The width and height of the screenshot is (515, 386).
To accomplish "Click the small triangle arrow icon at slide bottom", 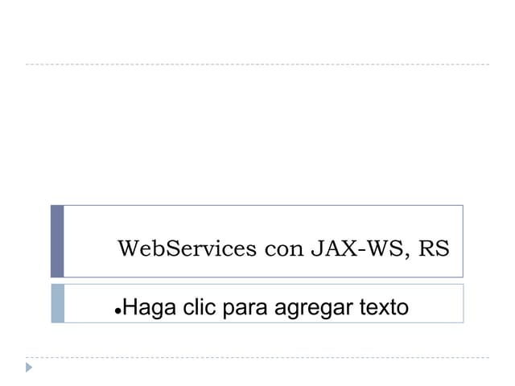I will 29,368.
